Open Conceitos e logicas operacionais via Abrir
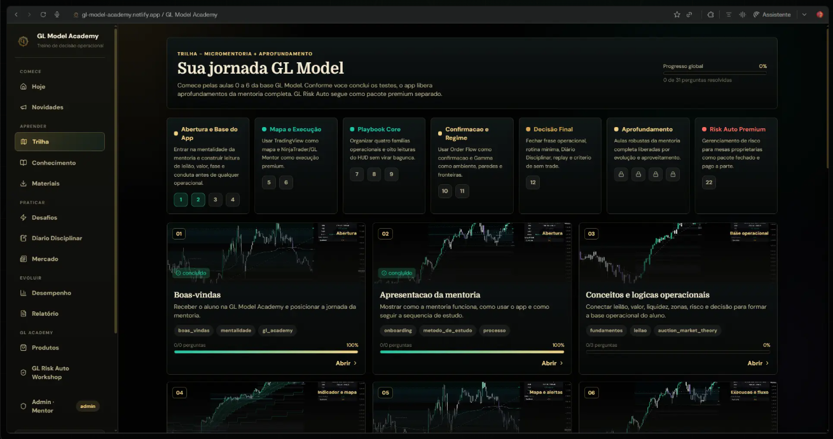The image size is (833, 439). coord(758,363)
